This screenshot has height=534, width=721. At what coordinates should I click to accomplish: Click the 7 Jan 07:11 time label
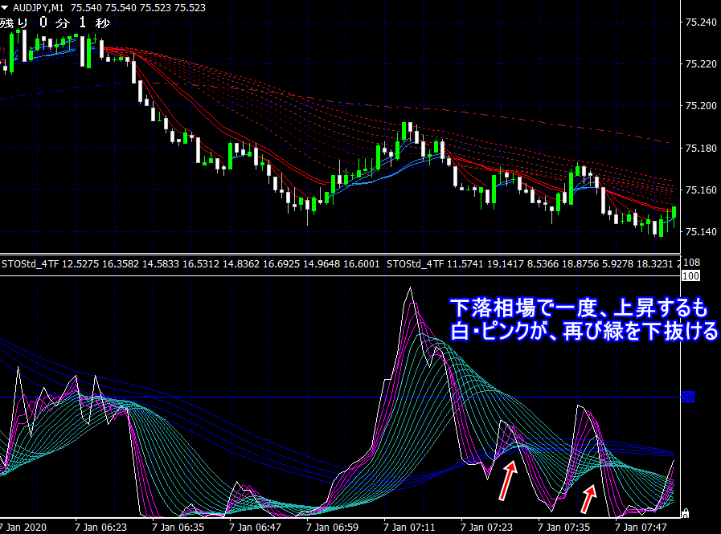[409, 527]
